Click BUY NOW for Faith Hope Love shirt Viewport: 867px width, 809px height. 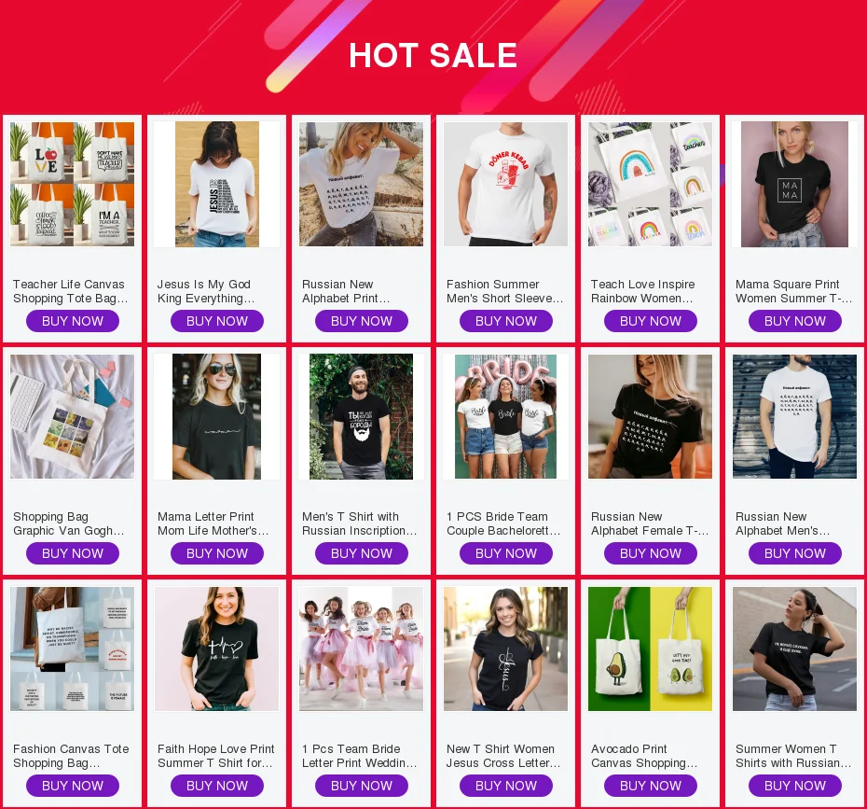pos(216,786)
